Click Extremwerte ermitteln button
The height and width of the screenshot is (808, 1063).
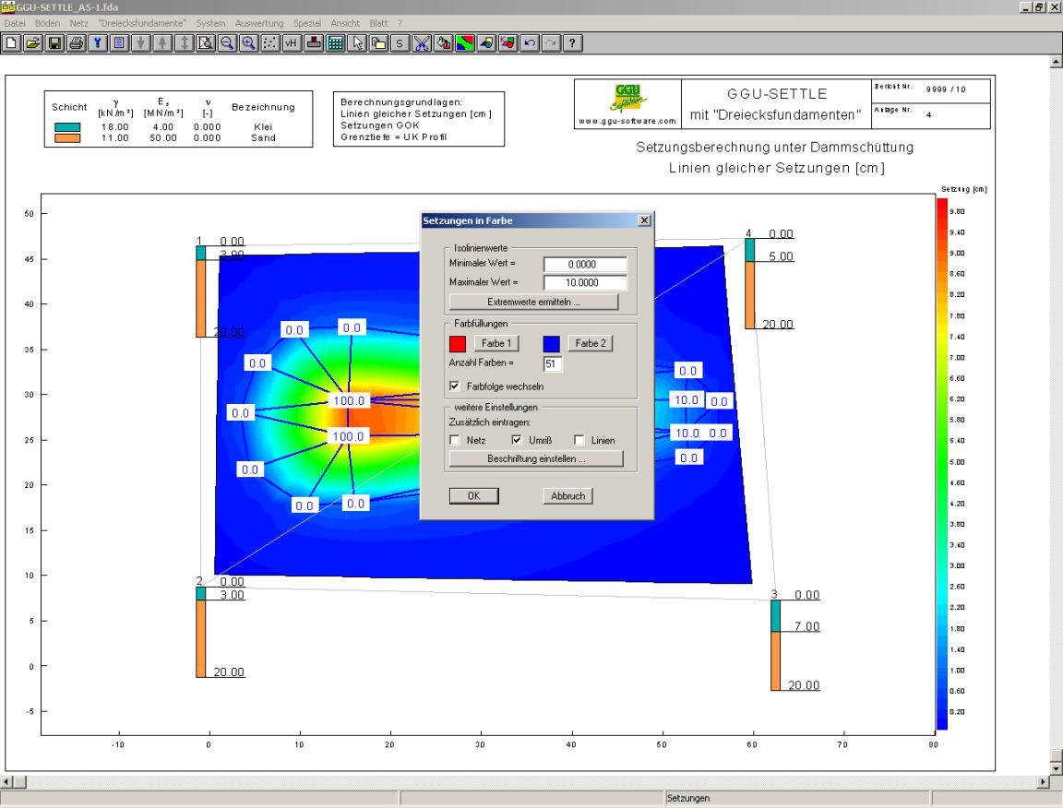pyautogui.click(x=533, y=302)
